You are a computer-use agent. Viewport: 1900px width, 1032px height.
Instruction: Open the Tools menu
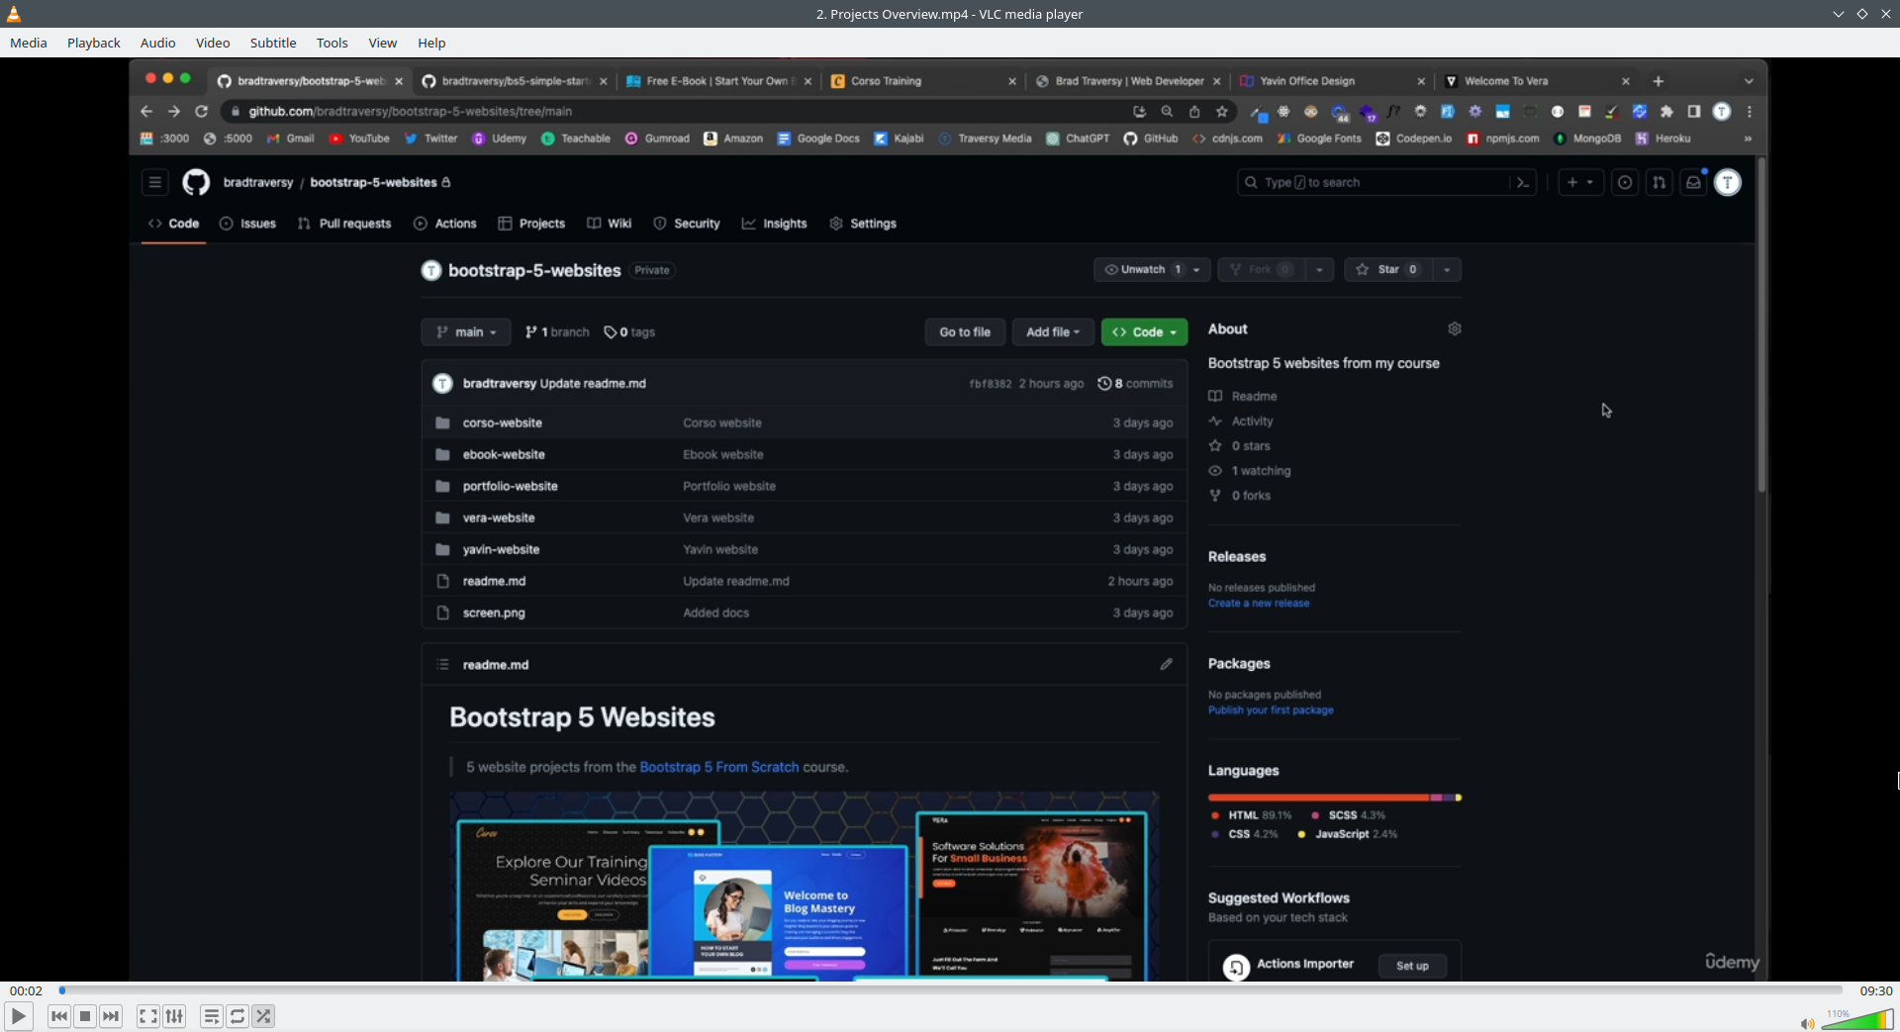click(332, 43)
